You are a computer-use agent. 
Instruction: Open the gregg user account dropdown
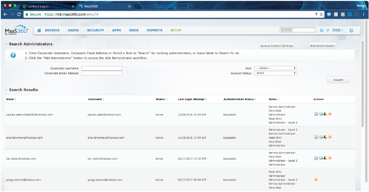tap(337, 30)
